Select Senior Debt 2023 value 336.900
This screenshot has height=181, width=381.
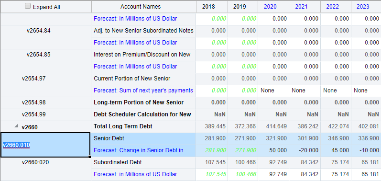coord(369,138)
